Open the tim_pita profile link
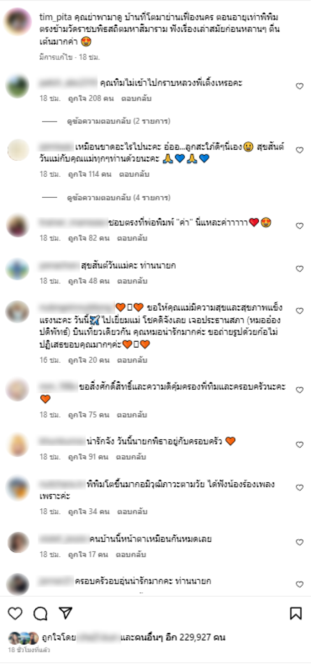 pos(56,17)
